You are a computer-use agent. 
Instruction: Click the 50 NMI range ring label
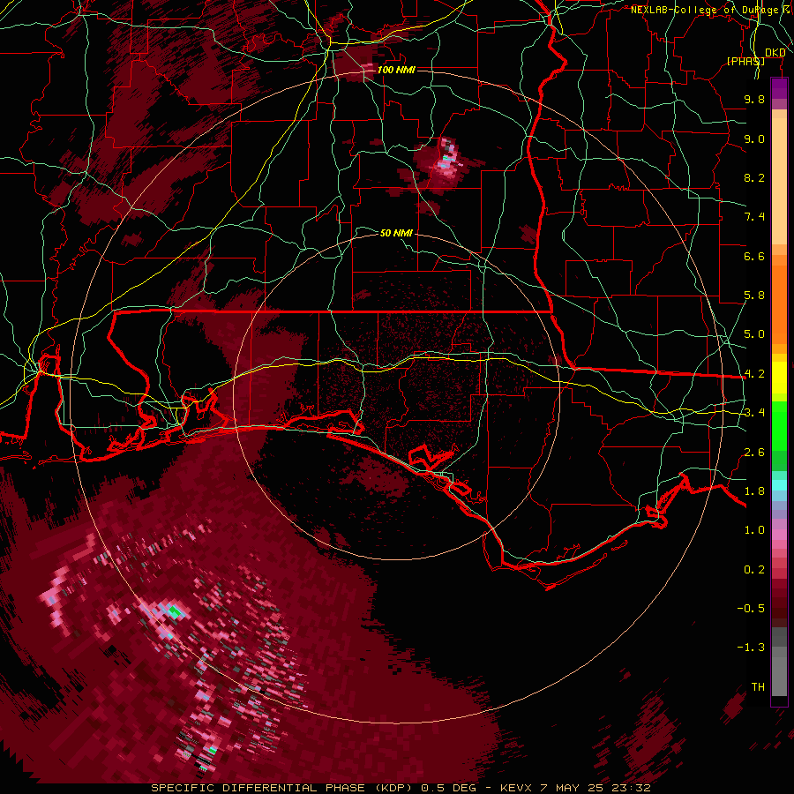click(x=396, y=233)
